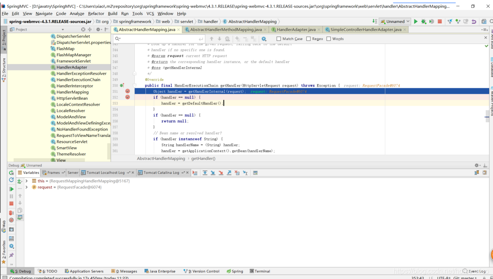Switch to SimpleControllerHandlerAdapter.java tab
Viewport: 493px width, 279px height.
click(x=365, y=29)
